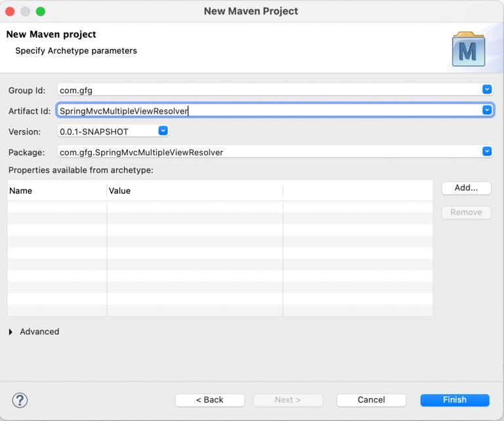Click the Add... property button
This screenshot has height=421, width=504.
click(467, 188)
